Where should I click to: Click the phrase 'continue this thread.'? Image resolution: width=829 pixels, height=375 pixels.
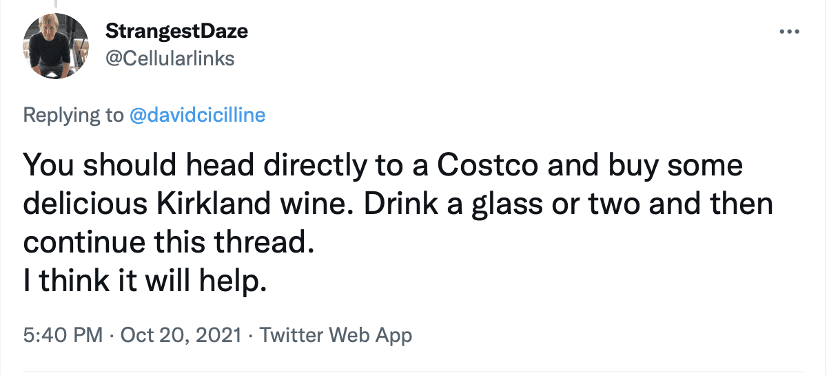(169, 244)
